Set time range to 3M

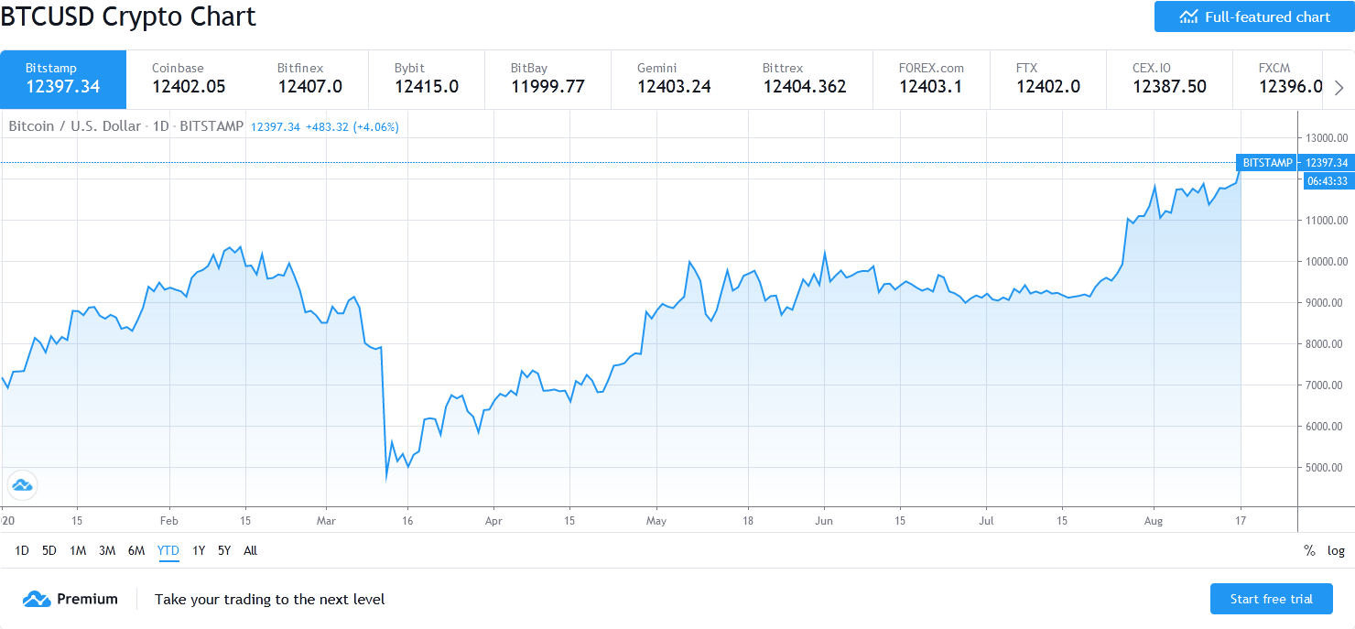[x=107, y=550]
